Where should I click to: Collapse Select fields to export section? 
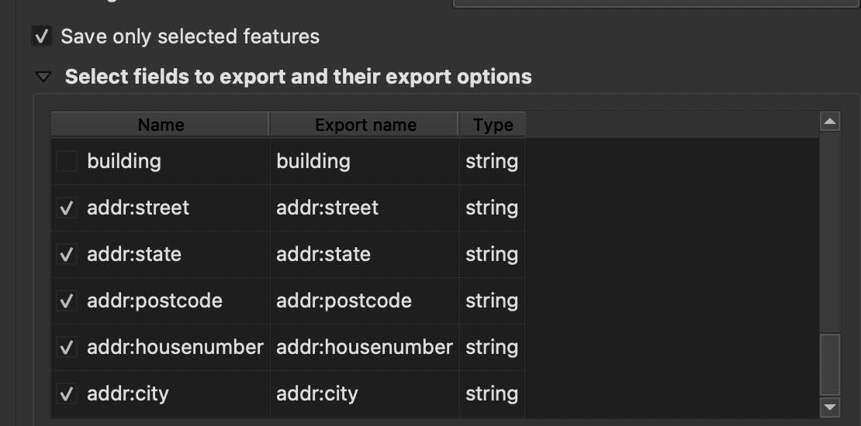[44, 77]
